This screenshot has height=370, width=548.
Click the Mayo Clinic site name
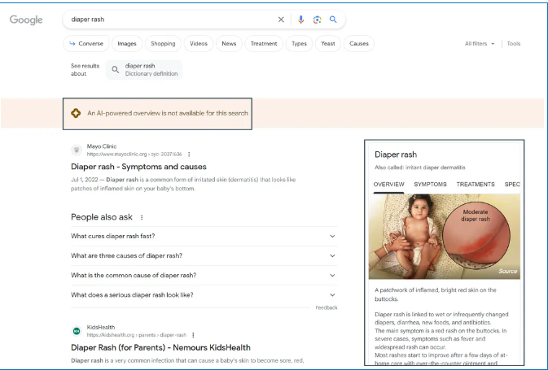pos(102,146)
